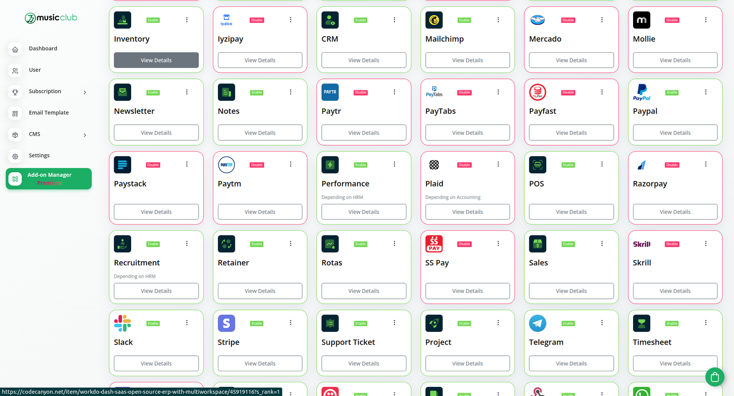Toggle the Disable badge on Paystack
The height and width of the screenshot is (396, 734).
pyautogui.click(x=153, y=165)
